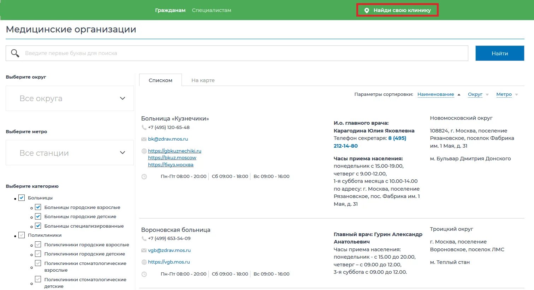
Task: Click the map pin icon beside Найди свою клинику
Action: (367, 11)
